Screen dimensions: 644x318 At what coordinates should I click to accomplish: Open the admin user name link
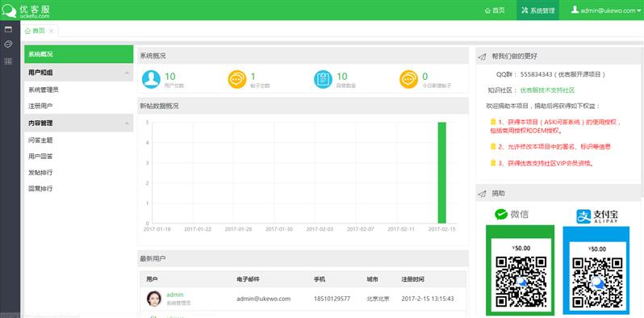tap(175, 295)
